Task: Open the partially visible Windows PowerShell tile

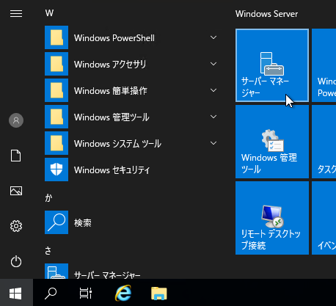Action: (x=324, y=65)
